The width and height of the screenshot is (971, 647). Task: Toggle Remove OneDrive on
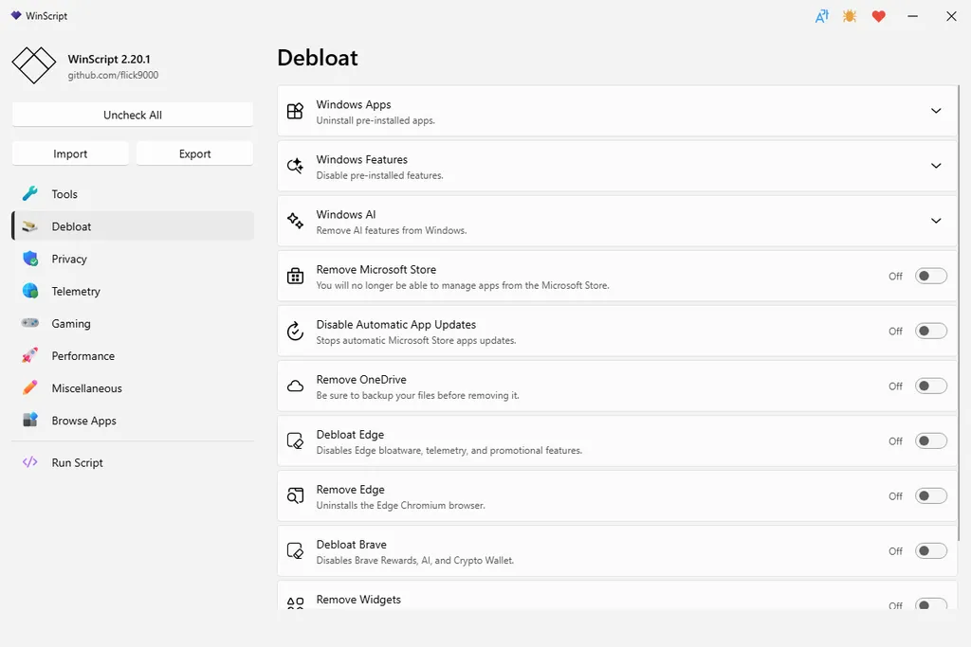tap(931, 386)
